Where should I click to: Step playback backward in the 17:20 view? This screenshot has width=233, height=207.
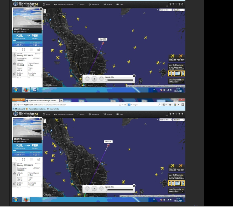(87, 79)
